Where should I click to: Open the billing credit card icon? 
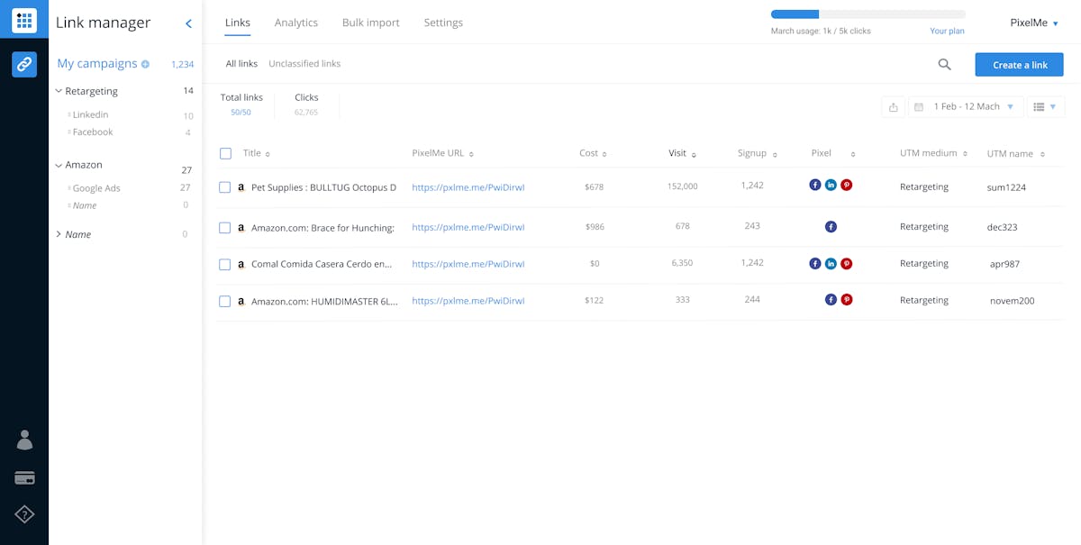coord(24,478)
